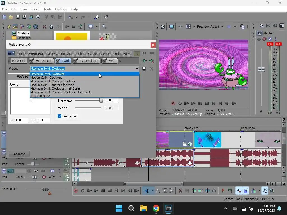Click the Master bus automation settings gear
This screenshot has height=215, width=287.
click(x=264, y=39)
